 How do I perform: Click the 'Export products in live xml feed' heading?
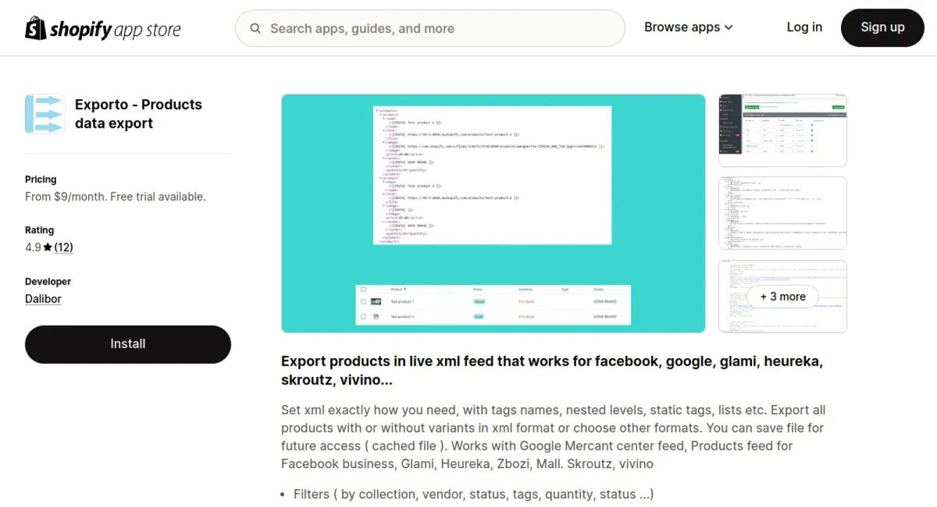tap(552, 370)
